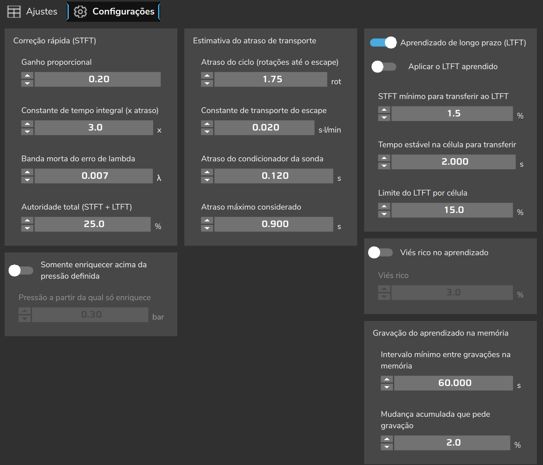
Task: Click Limite do LTFT field 15.0
Action: point(452,210)
